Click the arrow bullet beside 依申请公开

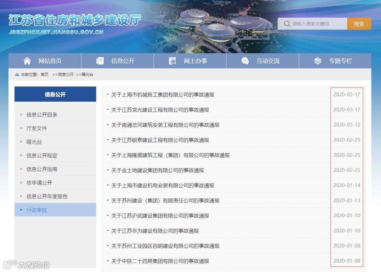tap(22, 182)
